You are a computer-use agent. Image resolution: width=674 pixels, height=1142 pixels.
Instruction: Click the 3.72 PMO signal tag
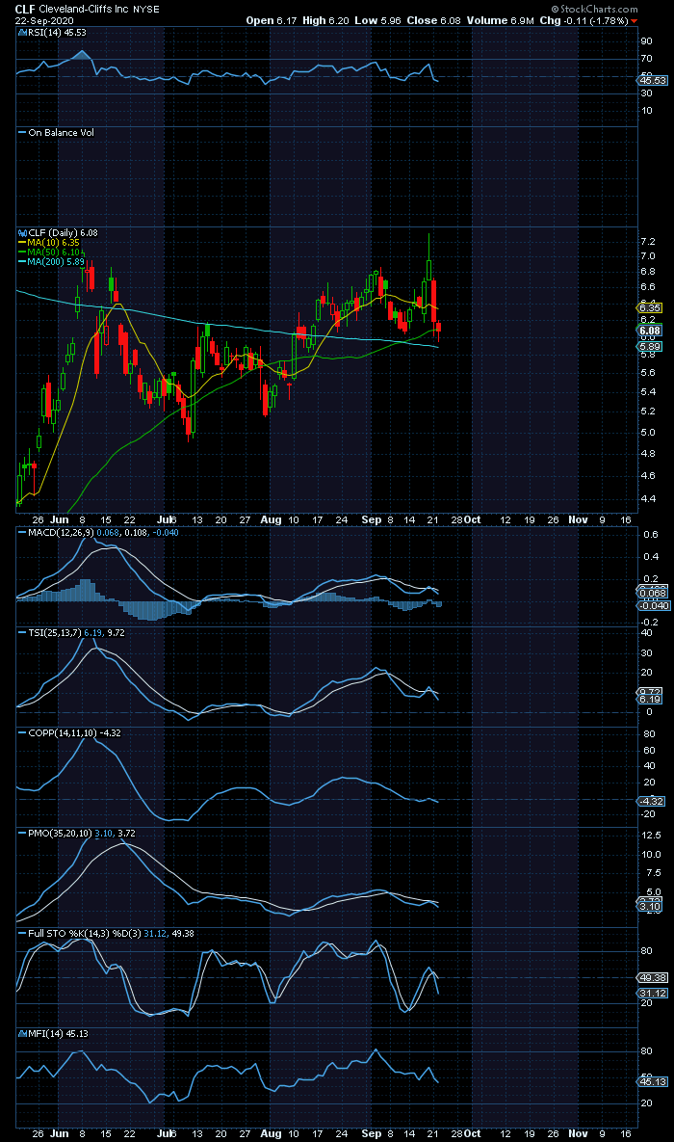click(x=651, y=901)
